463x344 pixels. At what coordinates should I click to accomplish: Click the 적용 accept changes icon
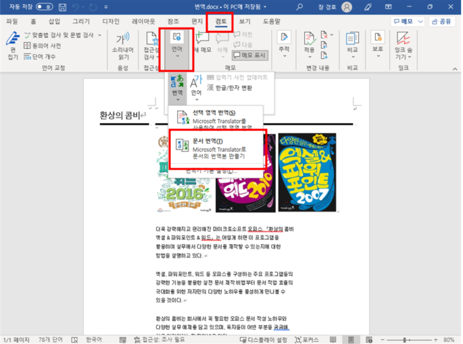pyautogui.click(x=310, y=45)
